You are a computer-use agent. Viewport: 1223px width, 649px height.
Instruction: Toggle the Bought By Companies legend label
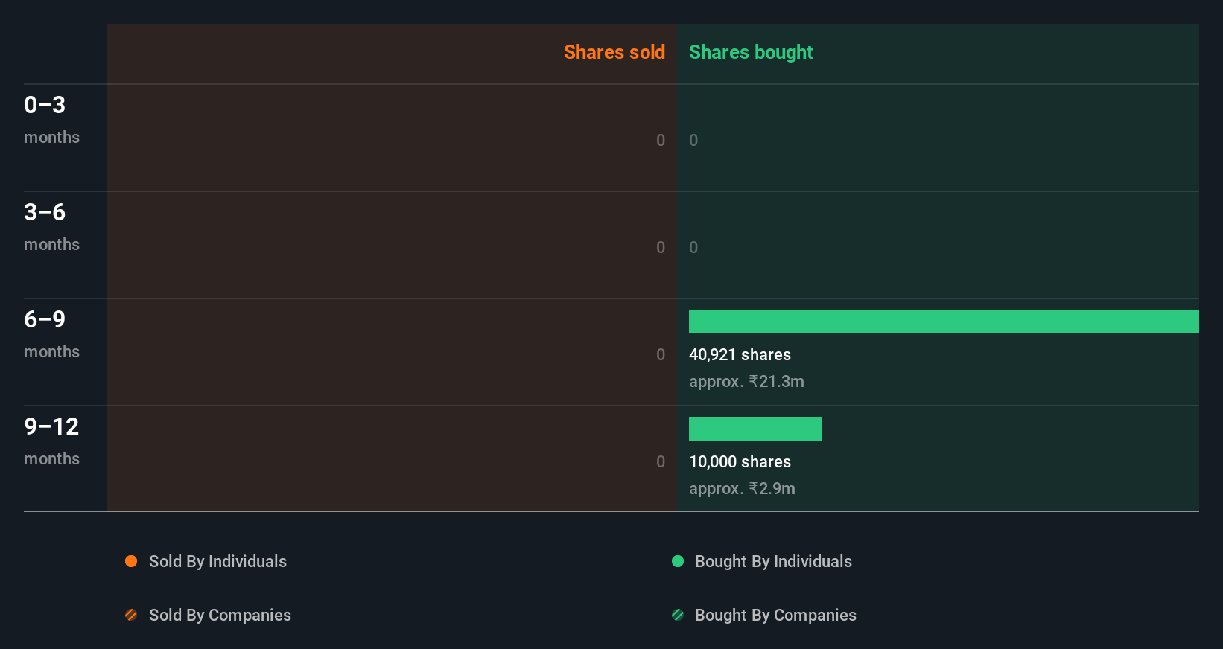[775, 615]
